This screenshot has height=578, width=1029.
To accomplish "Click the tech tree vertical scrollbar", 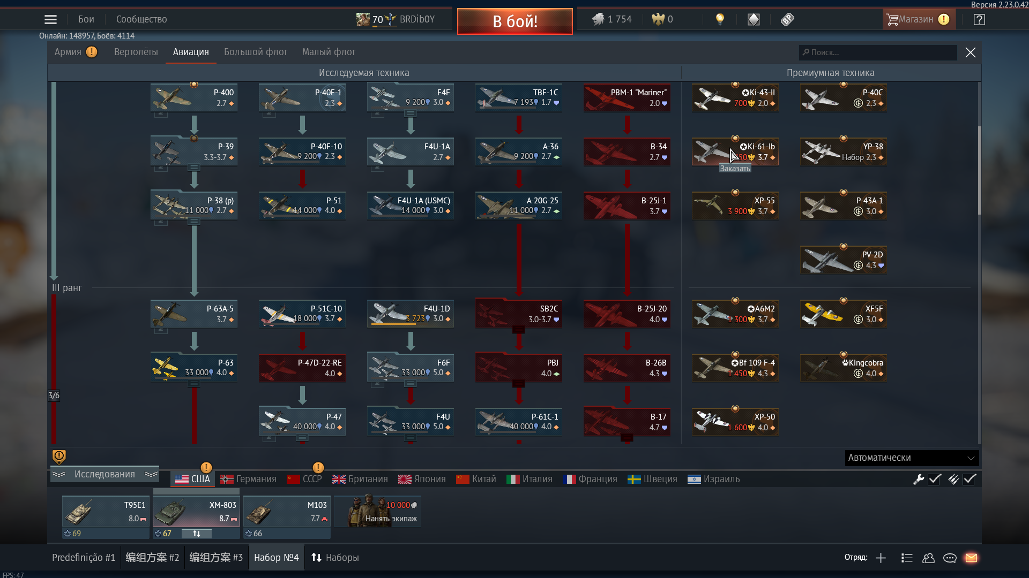I will [x=979, y=171].
